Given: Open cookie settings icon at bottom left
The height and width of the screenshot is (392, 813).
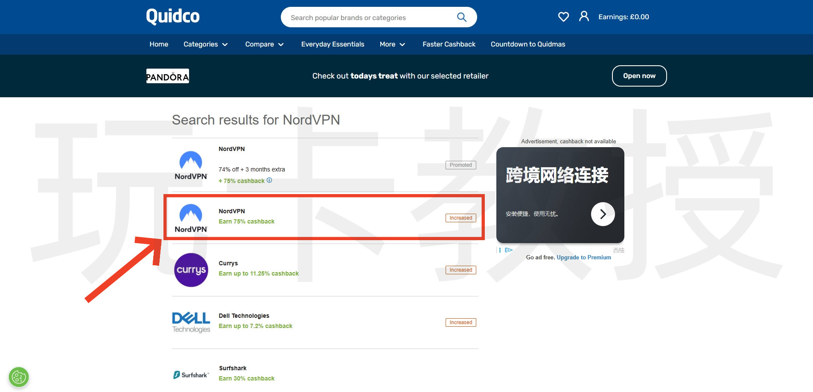Looking at the screenshot, I should pos(19,377).
